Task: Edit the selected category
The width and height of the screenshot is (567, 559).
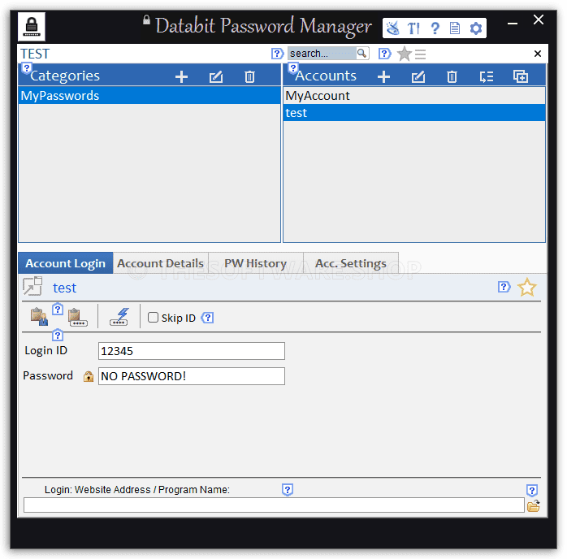Action: tap(216, 76)
